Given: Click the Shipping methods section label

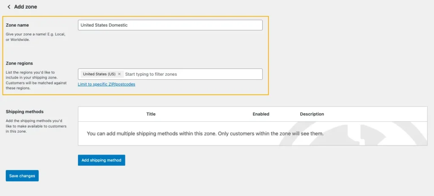Looking at the screenshot, I should pyautogui.click(x=25, y=112).
